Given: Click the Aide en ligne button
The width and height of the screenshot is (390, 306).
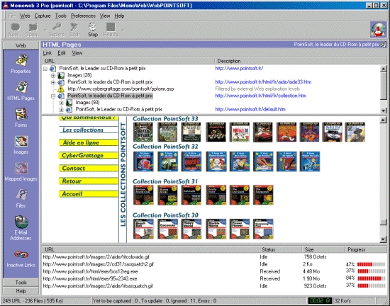Looking at the screenshot, I should 89,142.
